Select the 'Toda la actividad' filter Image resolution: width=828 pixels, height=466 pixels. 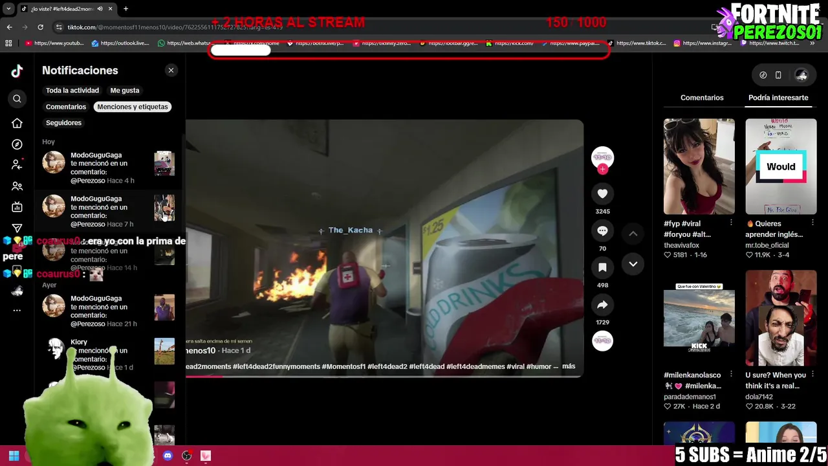[72, 91]
